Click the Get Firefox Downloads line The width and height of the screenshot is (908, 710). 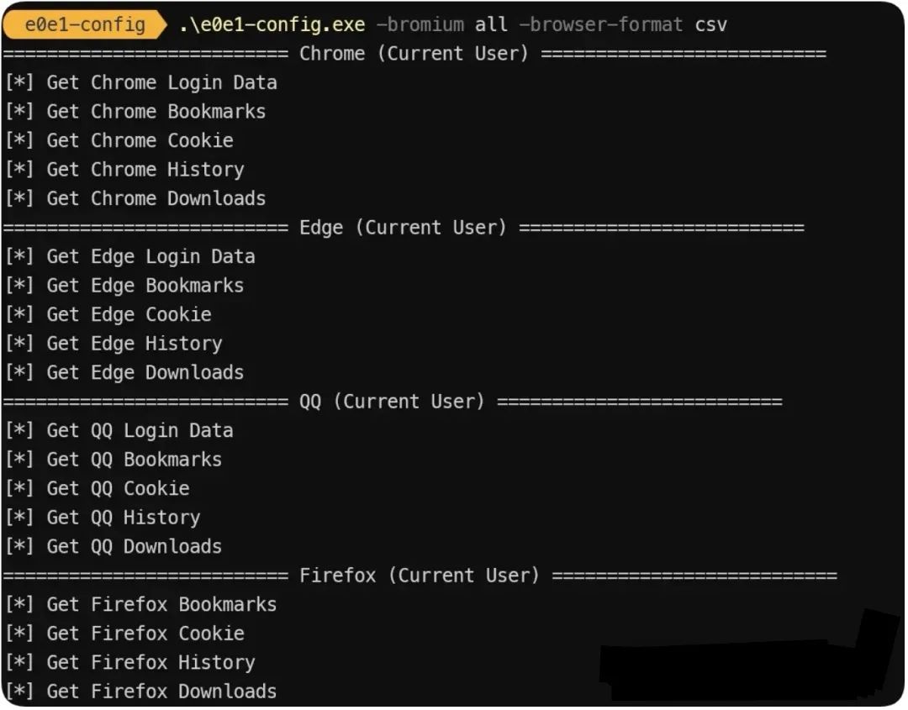pyautogui.click(x=141, y=692)
